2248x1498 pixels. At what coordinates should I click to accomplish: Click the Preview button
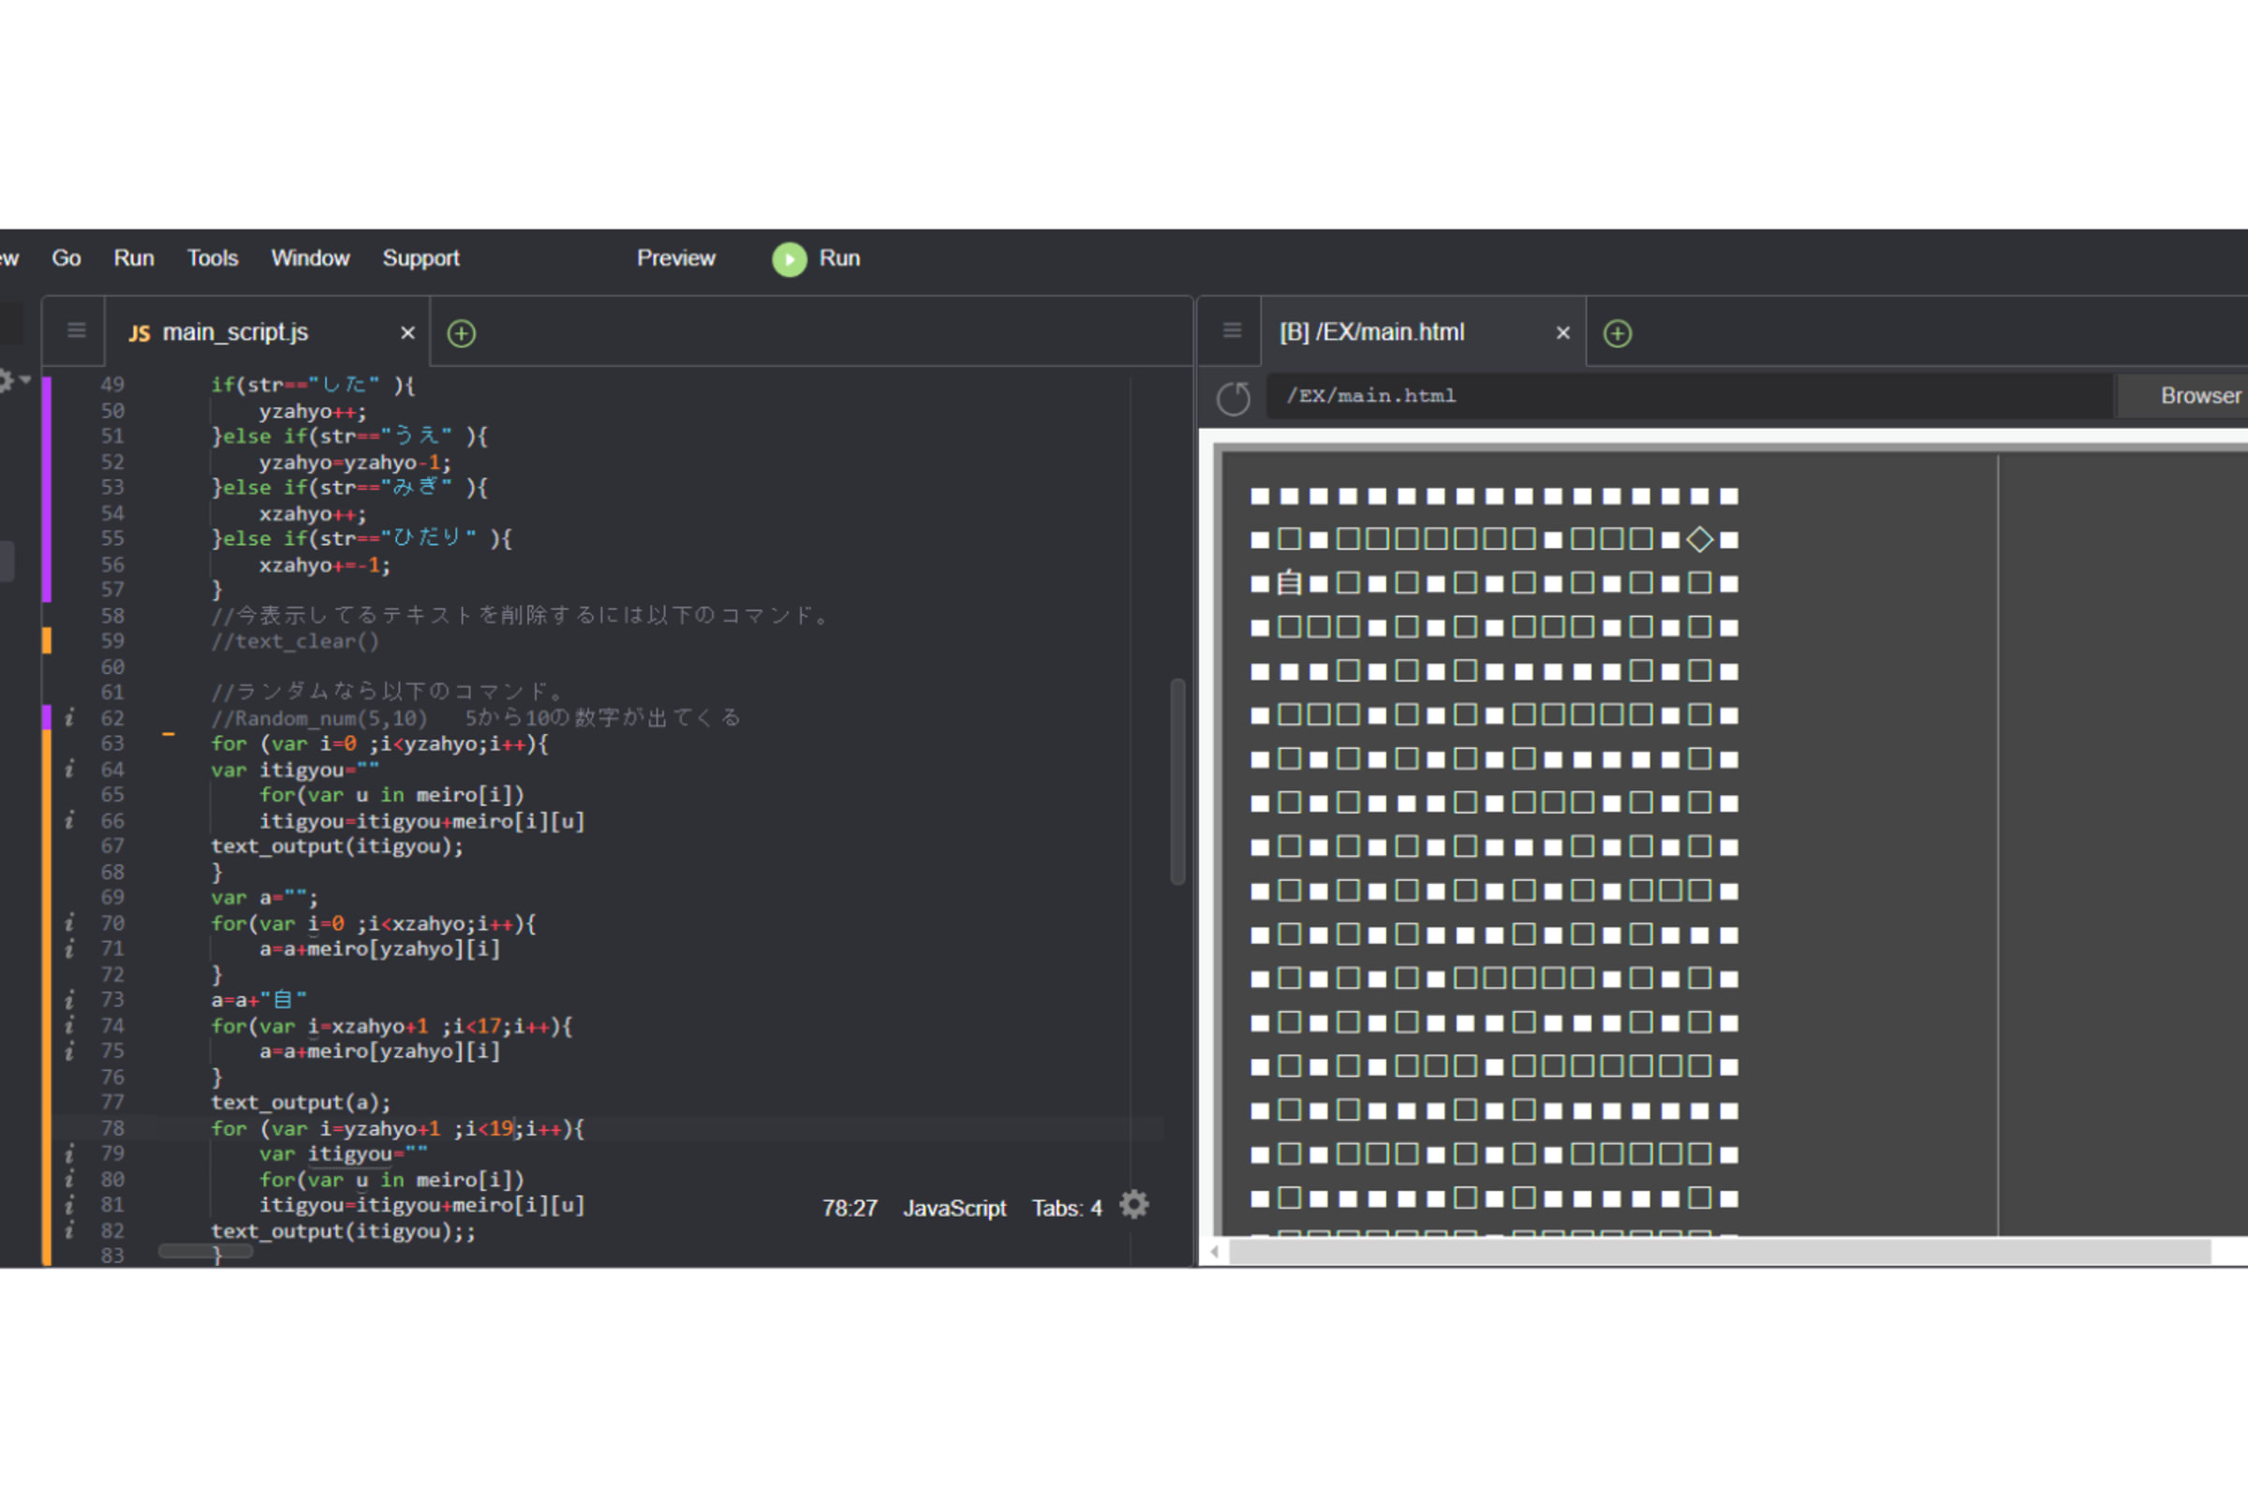[x=675, y=258]
